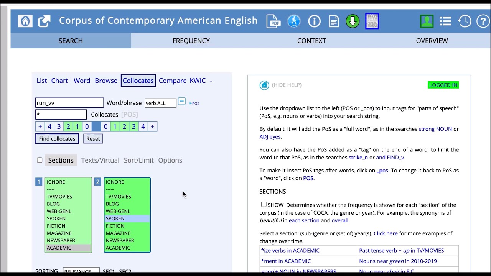Click the run_vv word input field
The image size is (491, 276).
click(69, 103)
